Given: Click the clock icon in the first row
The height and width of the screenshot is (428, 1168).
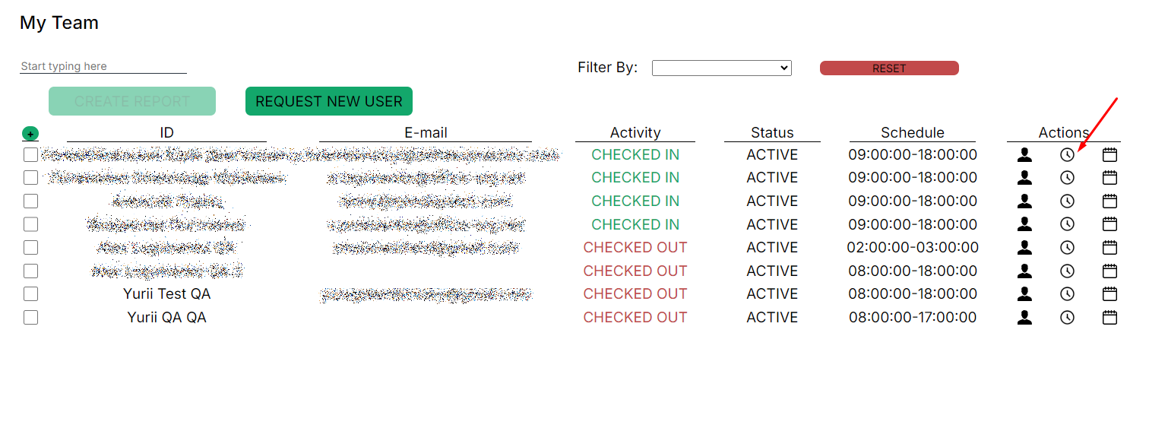Looking at the screenshot, I should (1068, 155).
